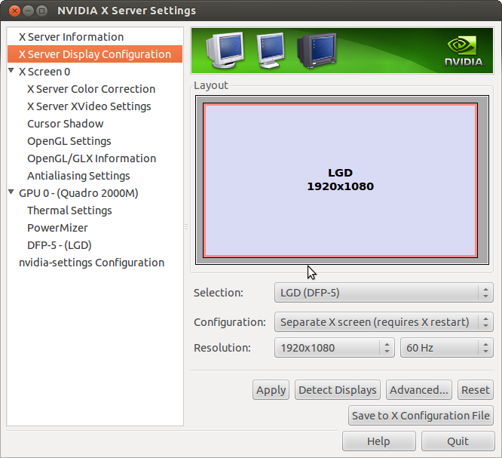Viewport: 502px width, 458px height.
Task: Maximize the NVIDIA settings window
Action: pyautogui.click(x=41, y=11)
